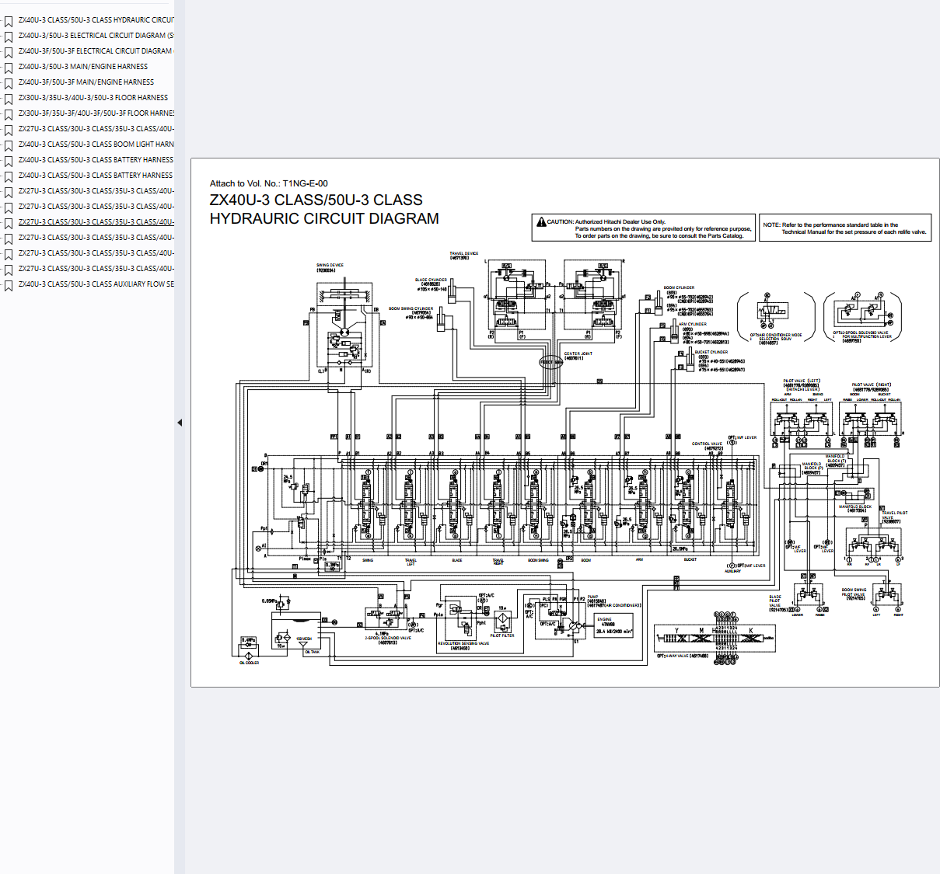Click the center joint oval symbol
The image size is (940, 874).
pos(551,362)
